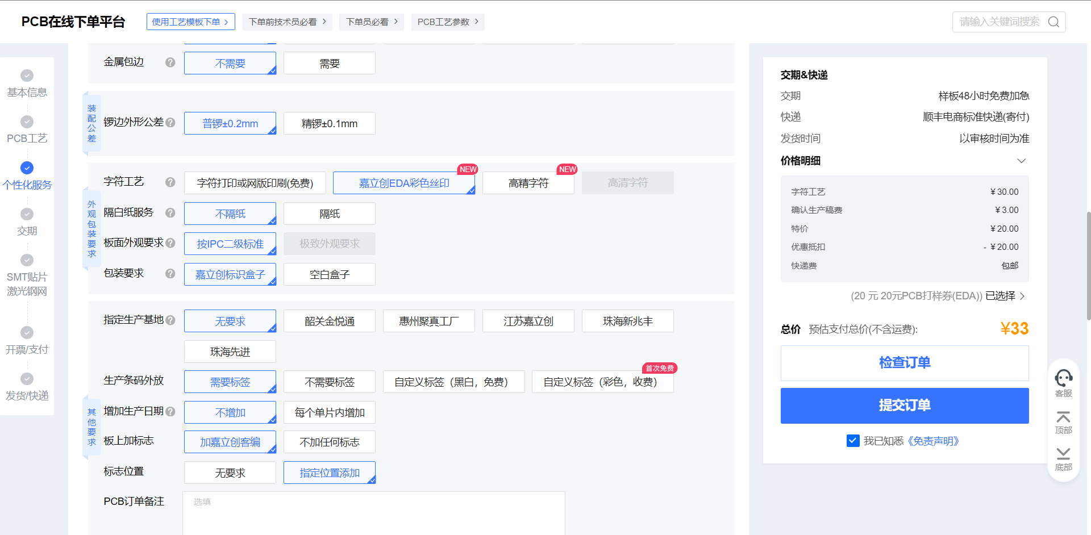Select 江苏嘉立创 production base

pos(528,321)
